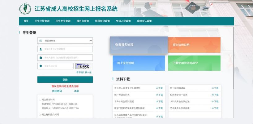Open 招生学校查询 in navigation bar
The image size is (253, 124).
tap(42, 21)
